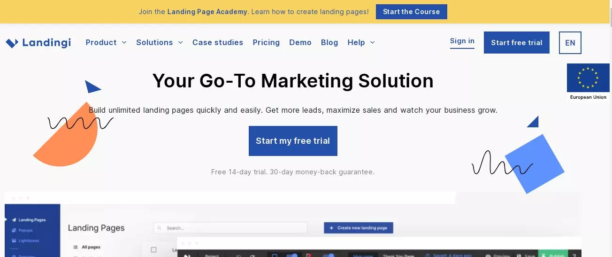Go to Case studies

(x=218, y=42)
